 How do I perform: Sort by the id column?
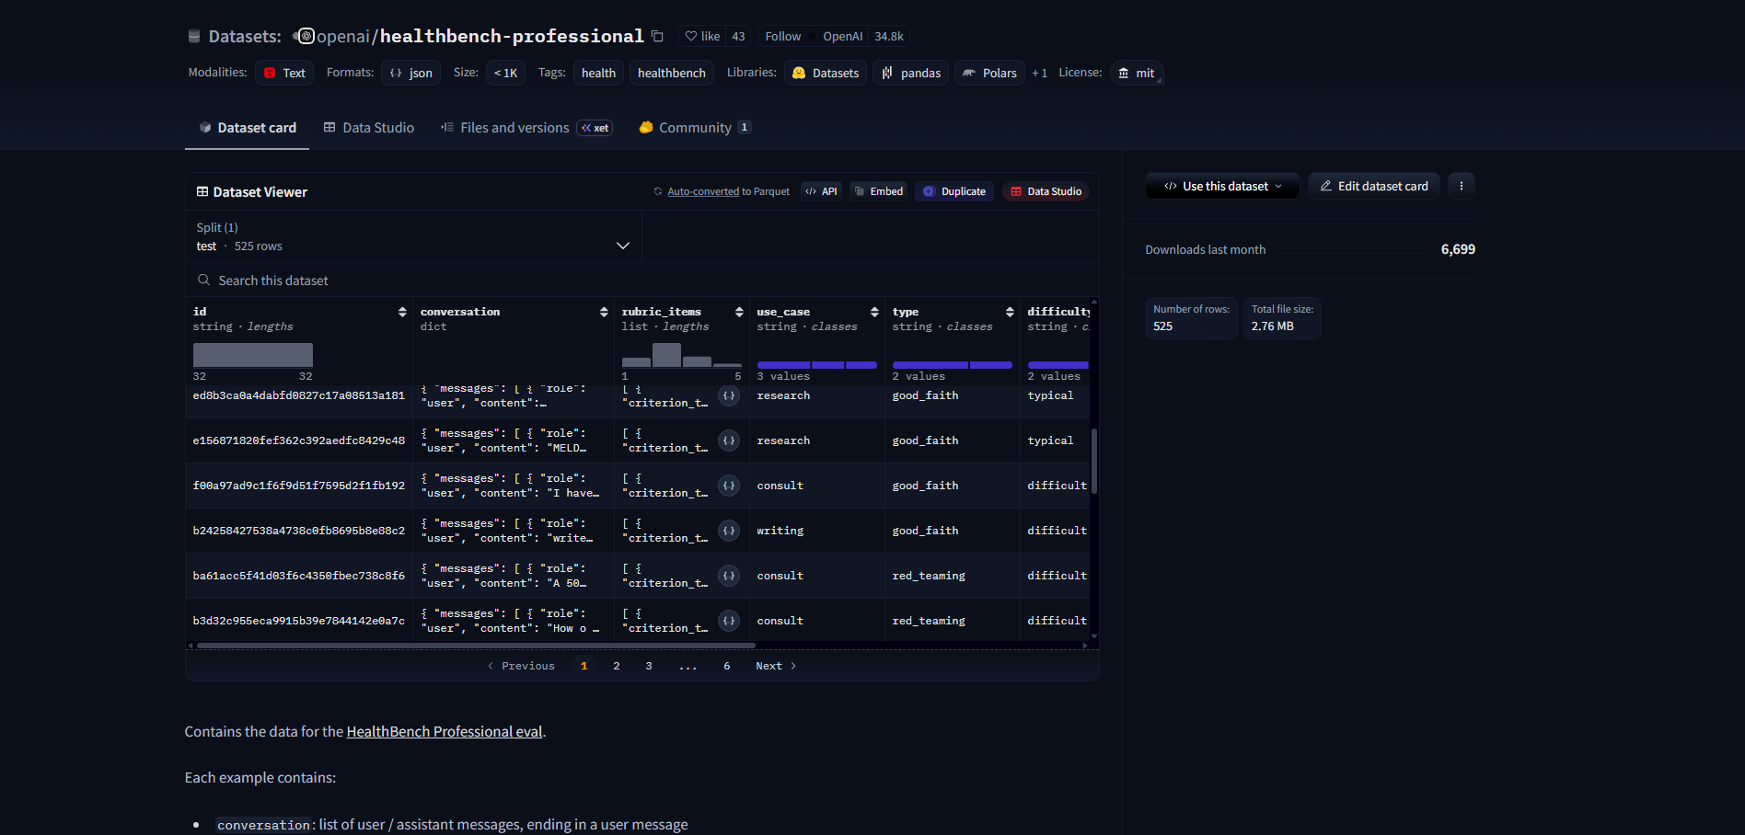402,312
